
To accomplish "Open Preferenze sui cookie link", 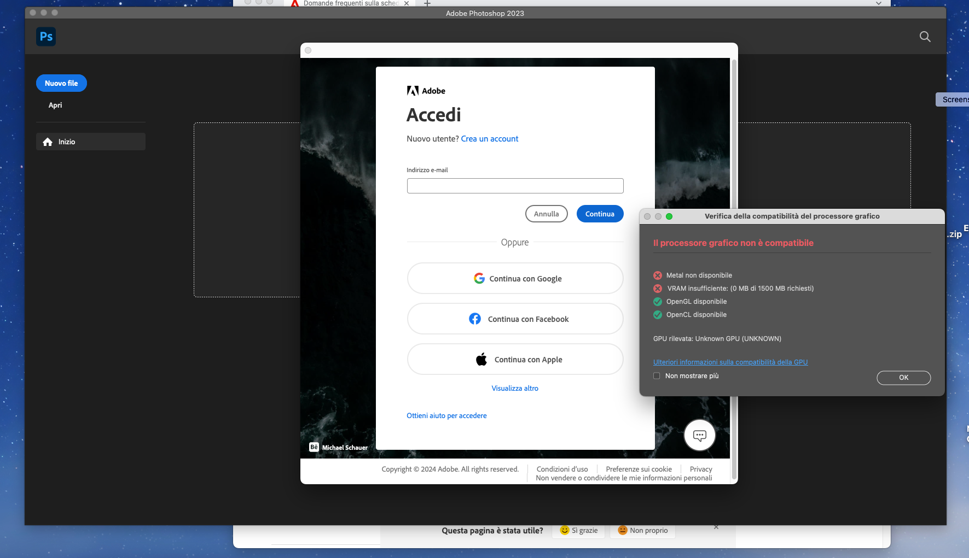I will pyautogui.click(x=639, y=469).
